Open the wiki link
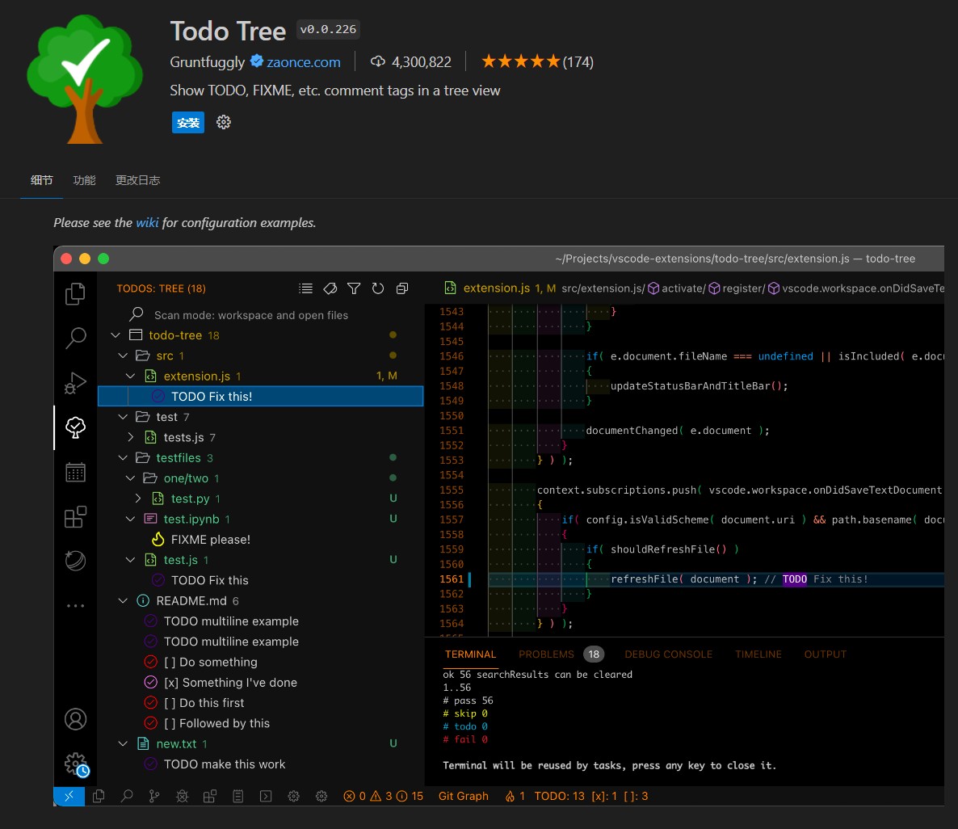Viewport: 958px width, 829px height. 147,222
